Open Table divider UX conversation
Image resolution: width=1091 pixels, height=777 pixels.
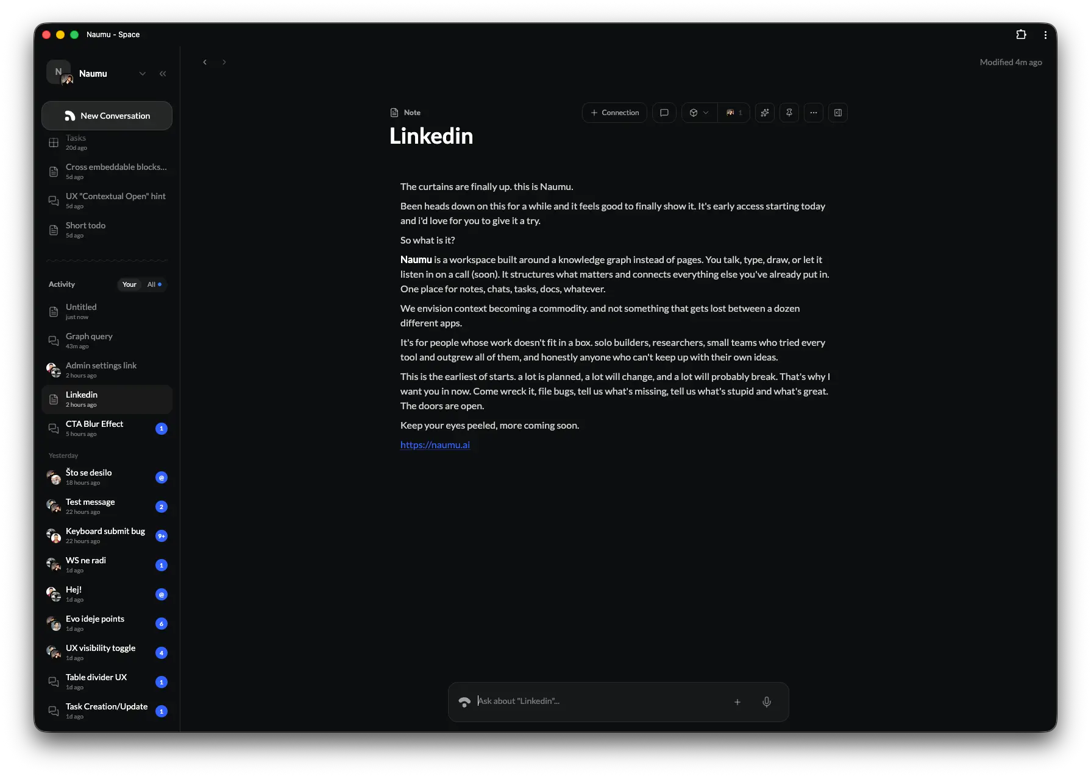coord(107,681)
